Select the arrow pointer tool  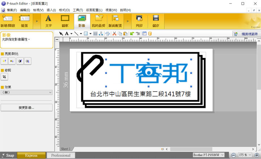(61, 34)
